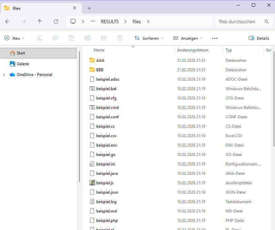Open the Neu new item menu
Image resolution: width=275 pixels, height=230 pixels.
(x=14, y=38)
